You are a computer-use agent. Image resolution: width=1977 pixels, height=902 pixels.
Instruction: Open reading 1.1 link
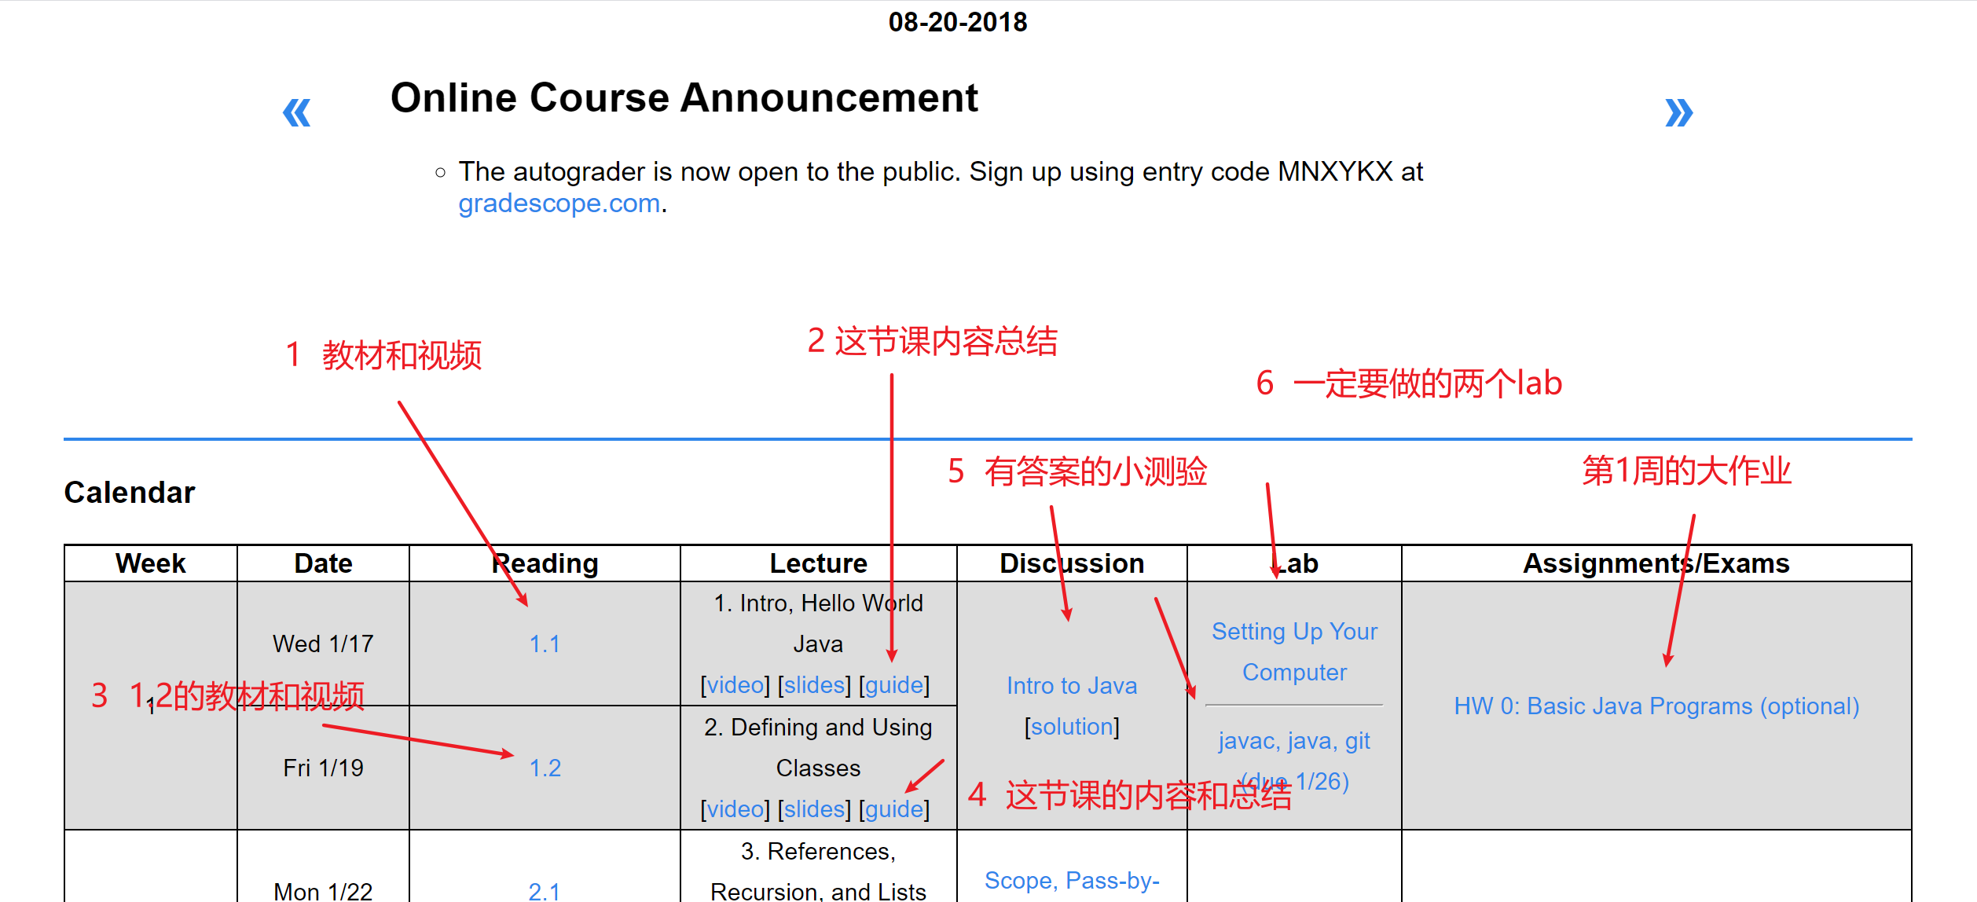(545, 644)
